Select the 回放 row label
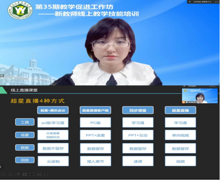The height and width of the screenshot is (180, 220). coord(25,160)
